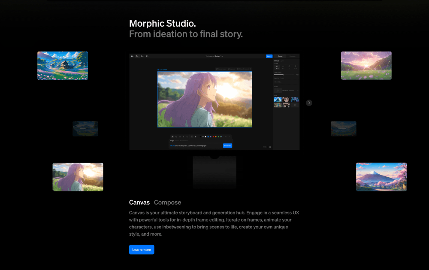
Task: Select Canvas heading below the monitor
Action: tap(139, 202)
